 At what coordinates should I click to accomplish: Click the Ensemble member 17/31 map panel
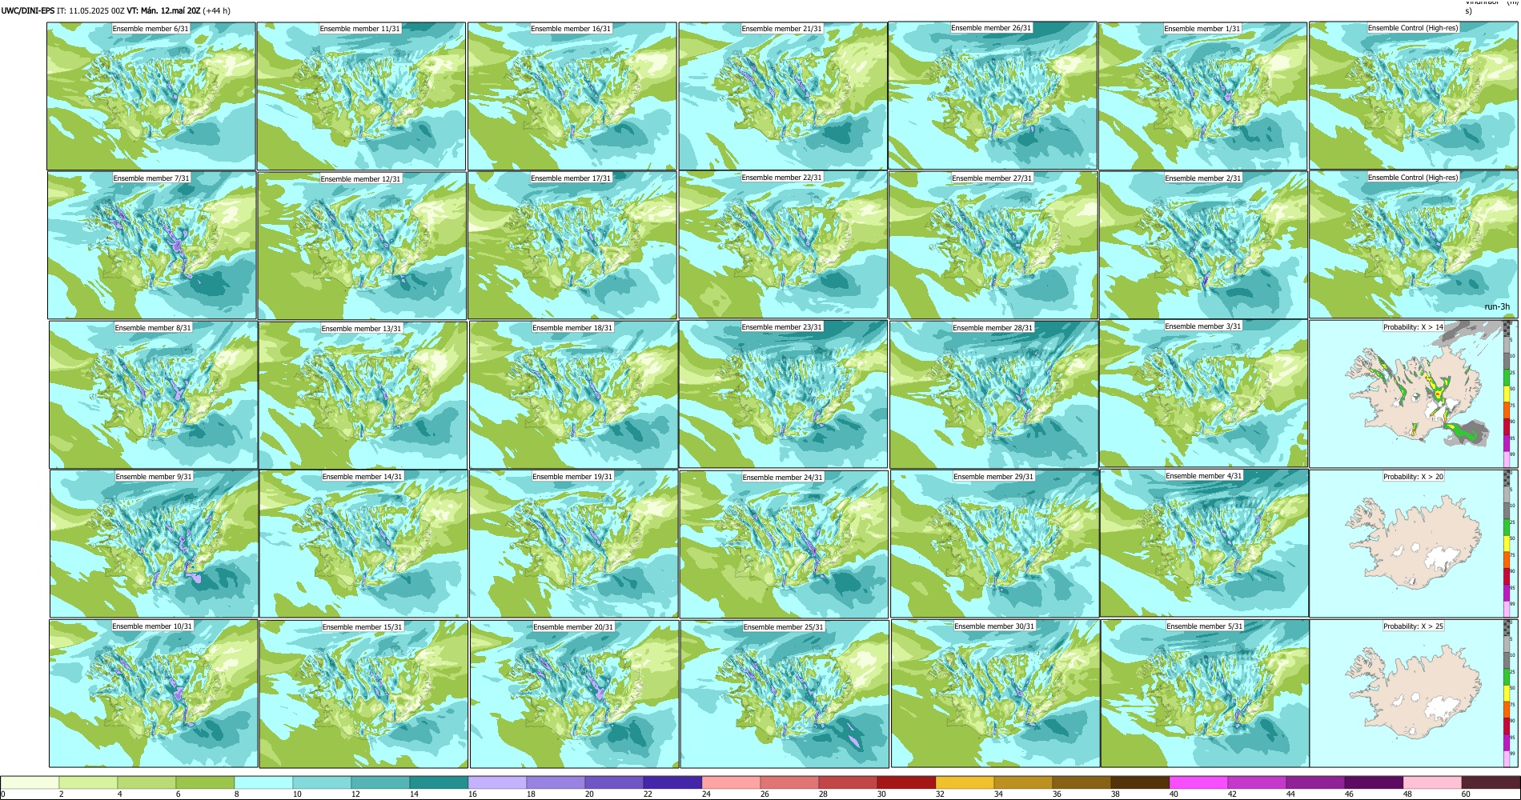pos(572,246)
